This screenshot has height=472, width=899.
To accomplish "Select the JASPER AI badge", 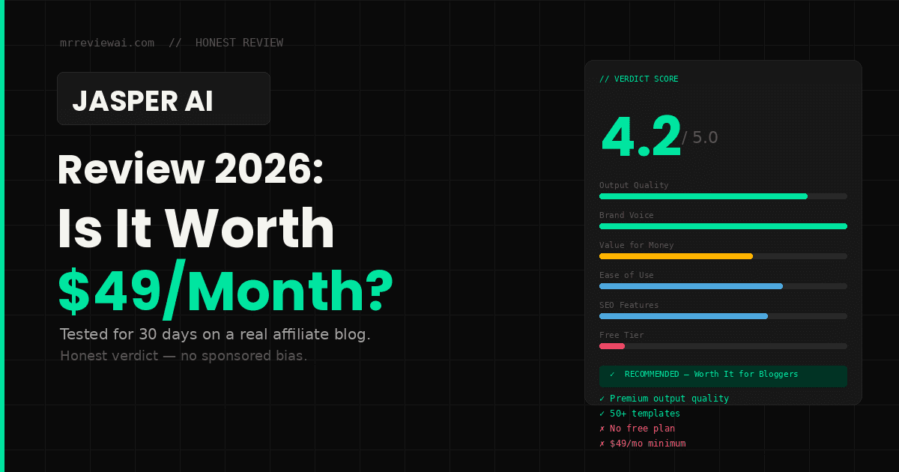I will [x=163, y=98].
